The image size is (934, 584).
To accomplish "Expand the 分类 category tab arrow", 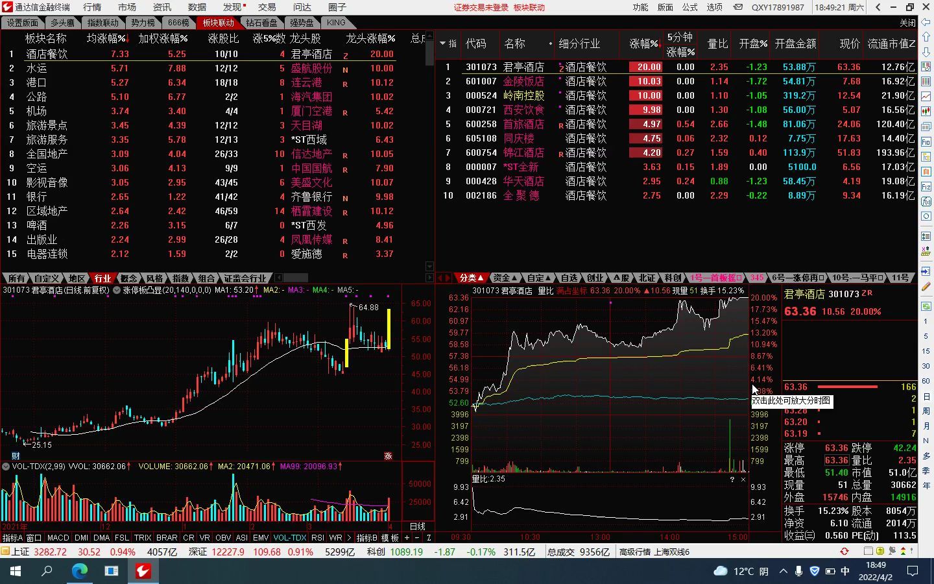I will pyautogui.click(x=481, y=278).
